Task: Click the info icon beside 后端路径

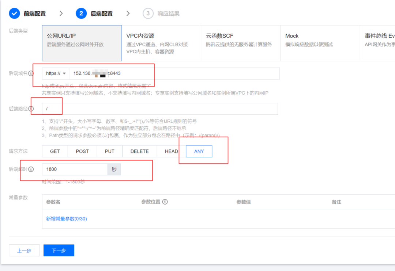Action: click(x=31, y=109)
